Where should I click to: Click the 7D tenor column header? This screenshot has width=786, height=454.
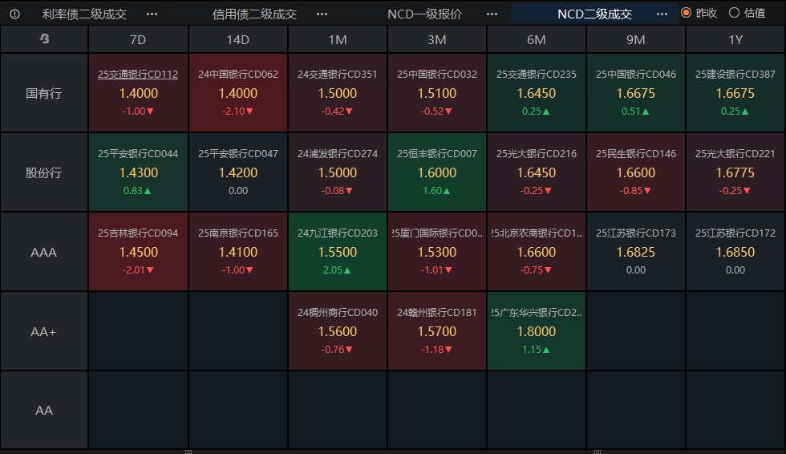(x=138, y=39)
